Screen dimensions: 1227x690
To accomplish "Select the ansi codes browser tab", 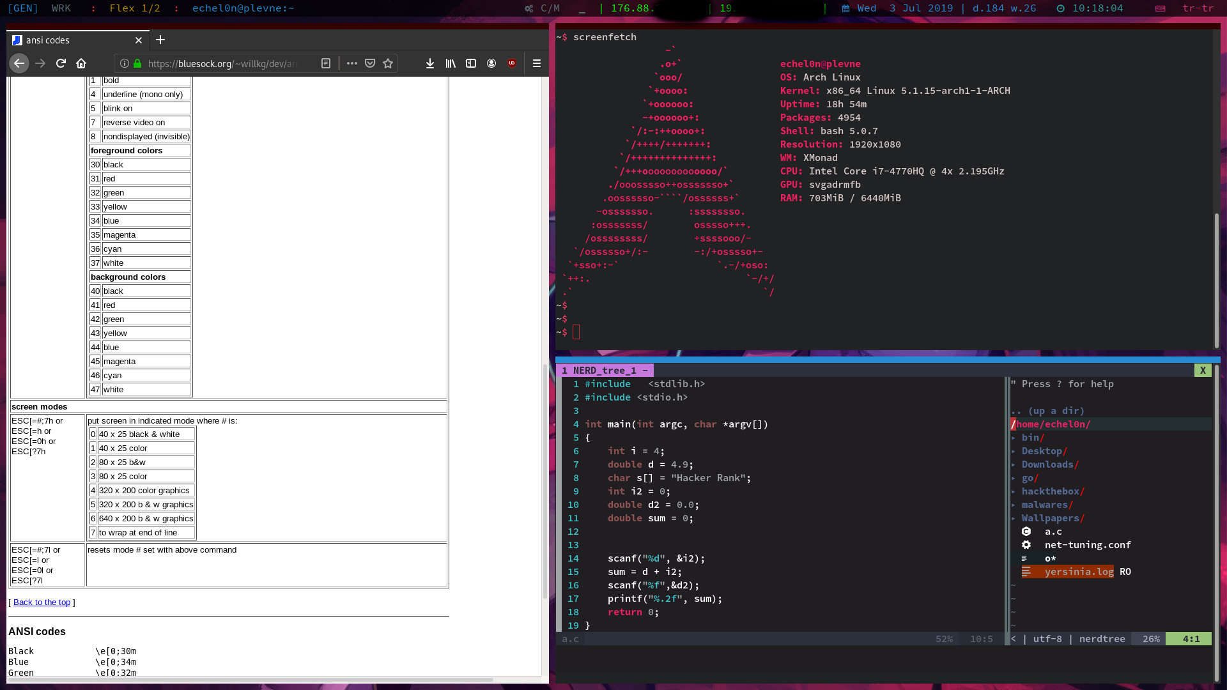I will coord(70,40).
